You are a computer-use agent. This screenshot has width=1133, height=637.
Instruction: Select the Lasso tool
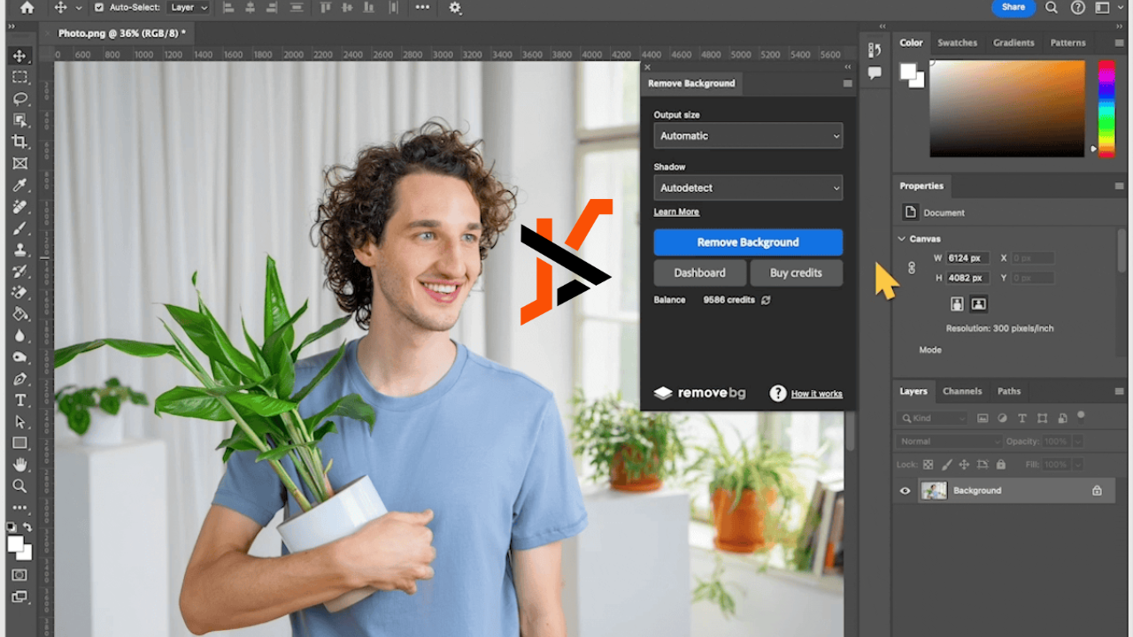point(19,98)
